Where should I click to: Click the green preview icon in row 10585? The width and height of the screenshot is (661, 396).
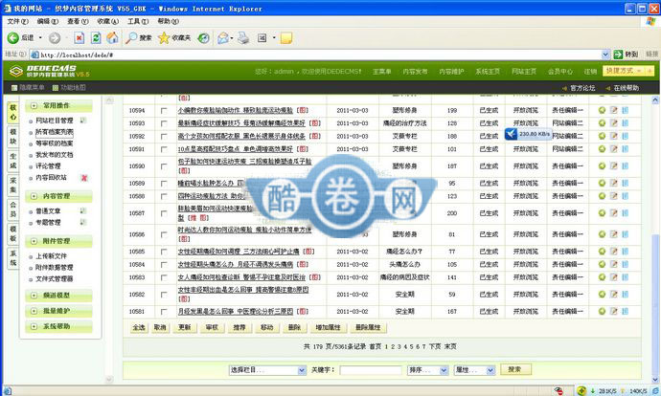602,252
